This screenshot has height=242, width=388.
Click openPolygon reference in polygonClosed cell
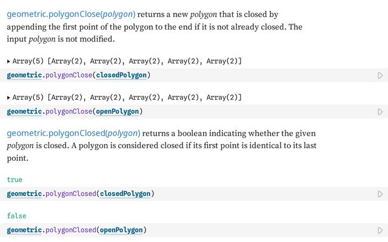121,230
